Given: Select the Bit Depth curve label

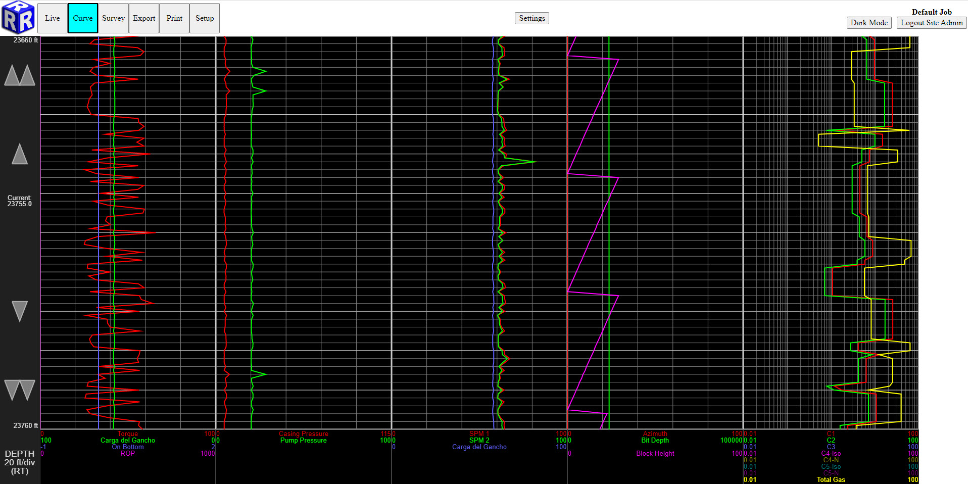Looking at the screenshot, I should 655,440.
